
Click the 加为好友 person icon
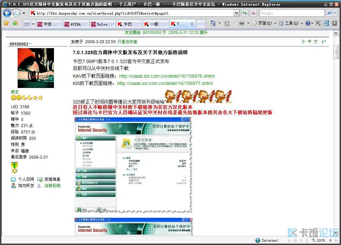click(13, 186)
